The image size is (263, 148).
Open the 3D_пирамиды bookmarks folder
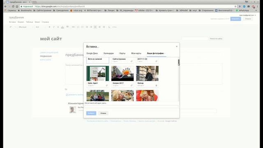point(125,10)
